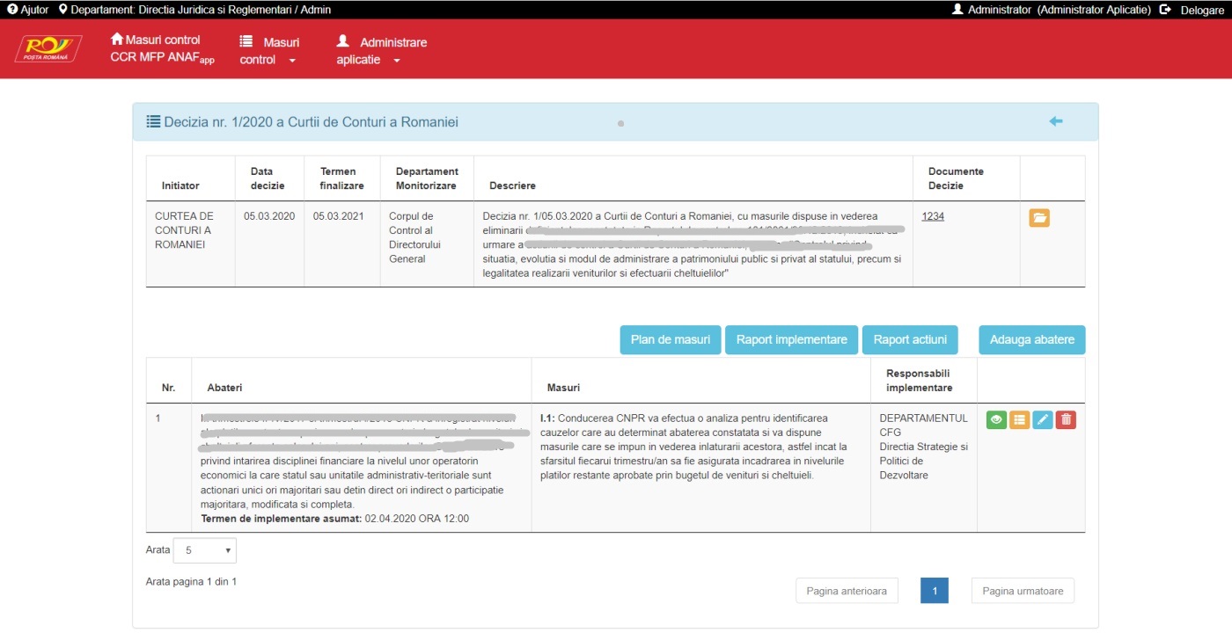Select page 1 in pagination
The image size is (1232, 640).
[935, 591]
